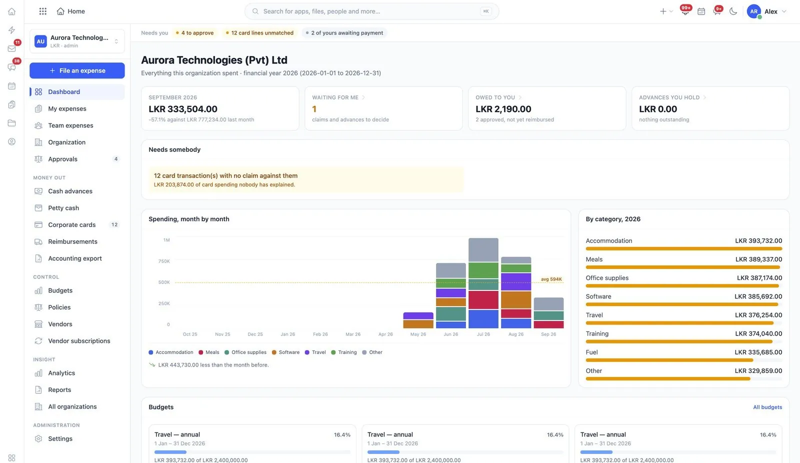Image resolution: width=800 pixels, height=463 pixels.
Task: Open the calendar icon in top bar
Action: (701, 11)
